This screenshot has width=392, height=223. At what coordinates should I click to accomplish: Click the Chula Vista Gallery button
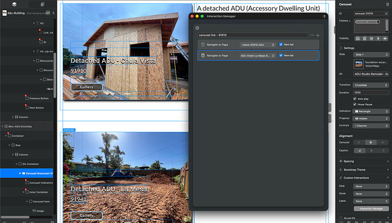pos(86,87)
